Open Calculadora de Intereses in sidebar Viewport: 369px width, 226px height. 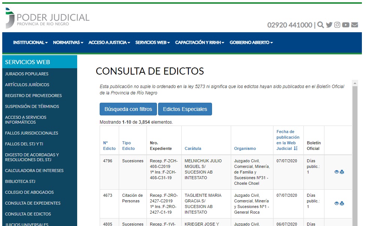(34, 171)
